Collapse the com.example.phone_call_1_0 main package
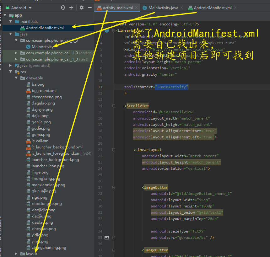The image size is (270, 257). 16,40
